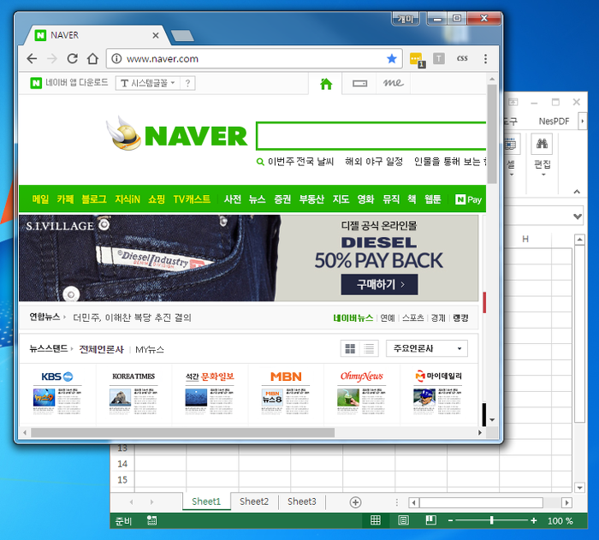Open 카페 in Naver green menu
The height and width of the screenshot is (540, 599).
[x=65, y=199]
